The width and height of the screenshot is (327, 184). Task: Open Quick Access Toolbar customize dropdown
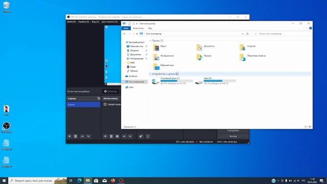136,24
